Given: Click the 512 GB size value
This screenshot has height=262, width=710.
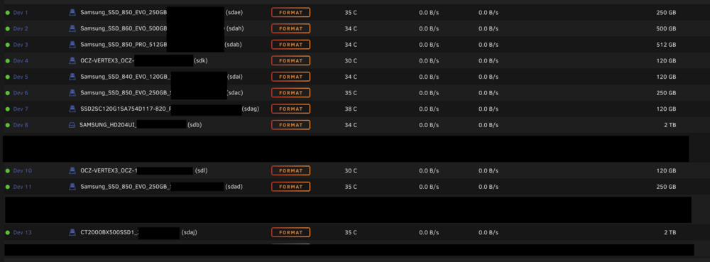Looking at the screenshot, I should (x=666, y=45).
